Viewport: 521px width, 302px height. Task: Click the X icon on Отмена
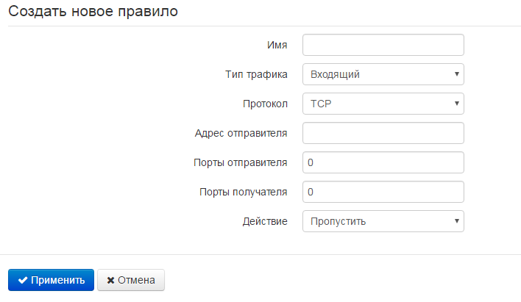(110, 280)
